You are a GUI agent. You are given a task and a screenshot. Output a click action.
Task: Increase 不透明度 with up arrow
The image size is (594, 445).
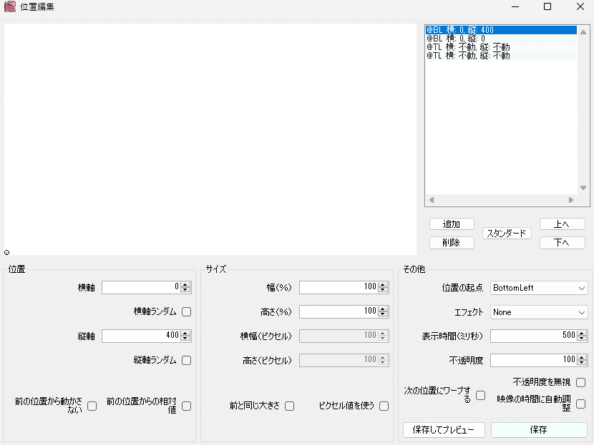pyautogui.click(x=582, y=357)
